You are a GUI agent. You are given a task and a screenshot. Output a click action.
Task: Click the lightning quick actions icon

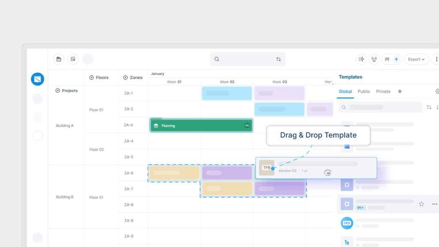(x=361, y=59)
